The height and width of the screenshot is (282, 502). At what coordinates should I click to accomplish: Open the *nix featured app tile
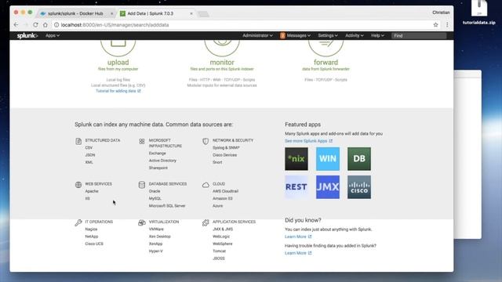coord(296,159)
